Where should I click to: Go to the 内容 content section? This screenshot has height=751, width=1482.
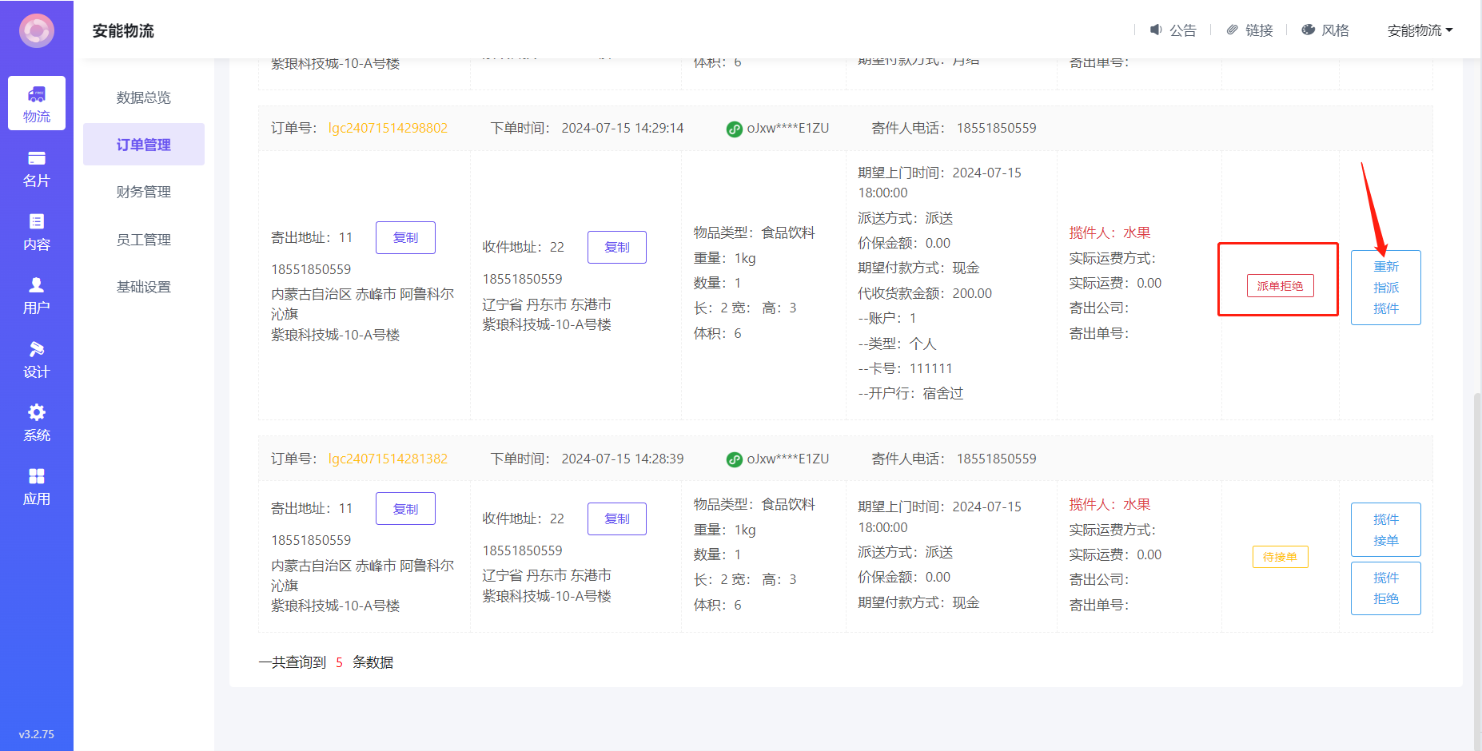[x=37, y=232]
